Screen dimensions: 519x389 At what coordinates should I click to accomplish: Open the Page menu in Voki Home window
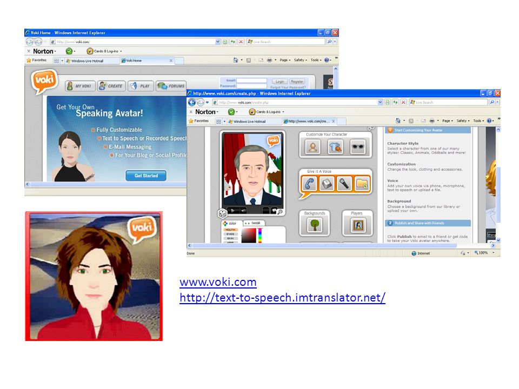click(285, 60)
